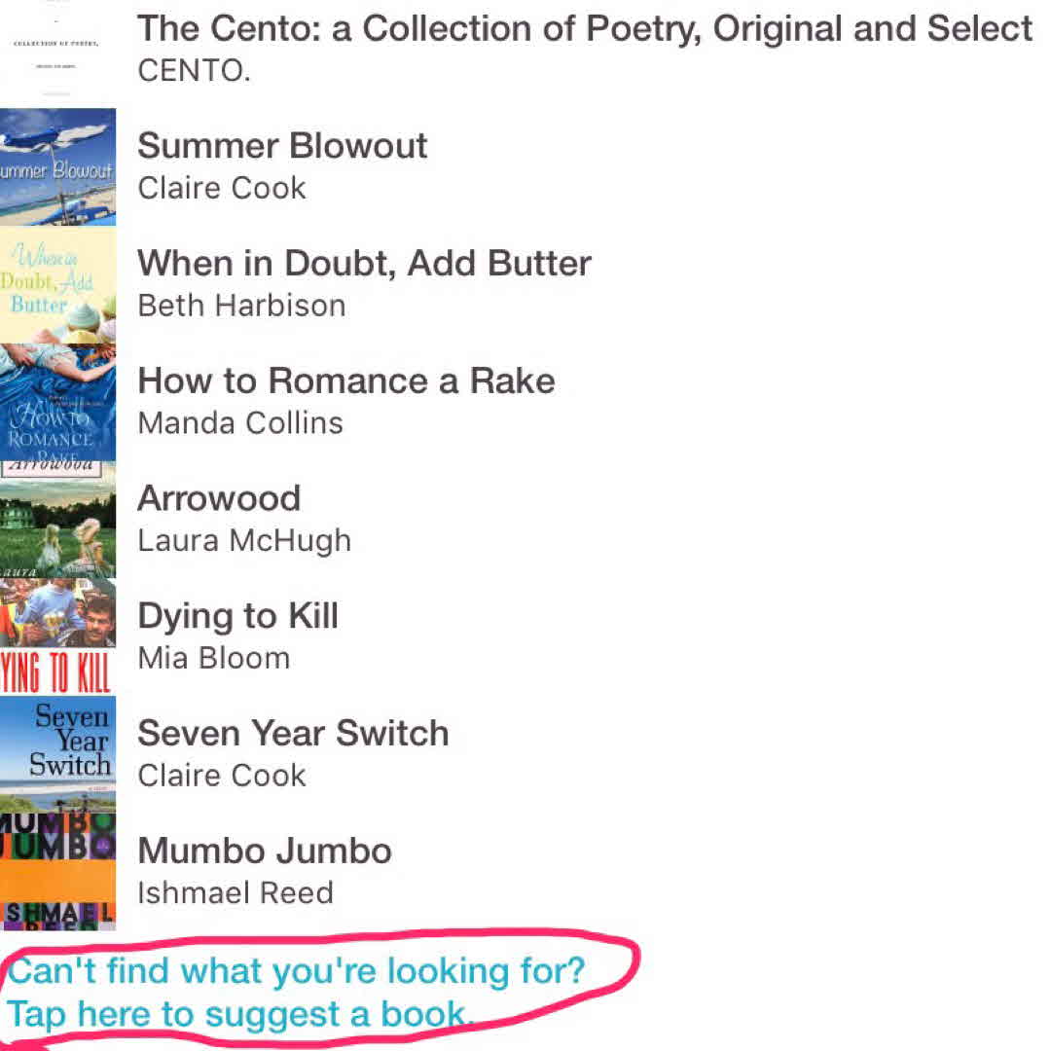Screen dimensions: 1051x1051
Task: Tap the Arrowood book cover image
Action: point(57,520)
